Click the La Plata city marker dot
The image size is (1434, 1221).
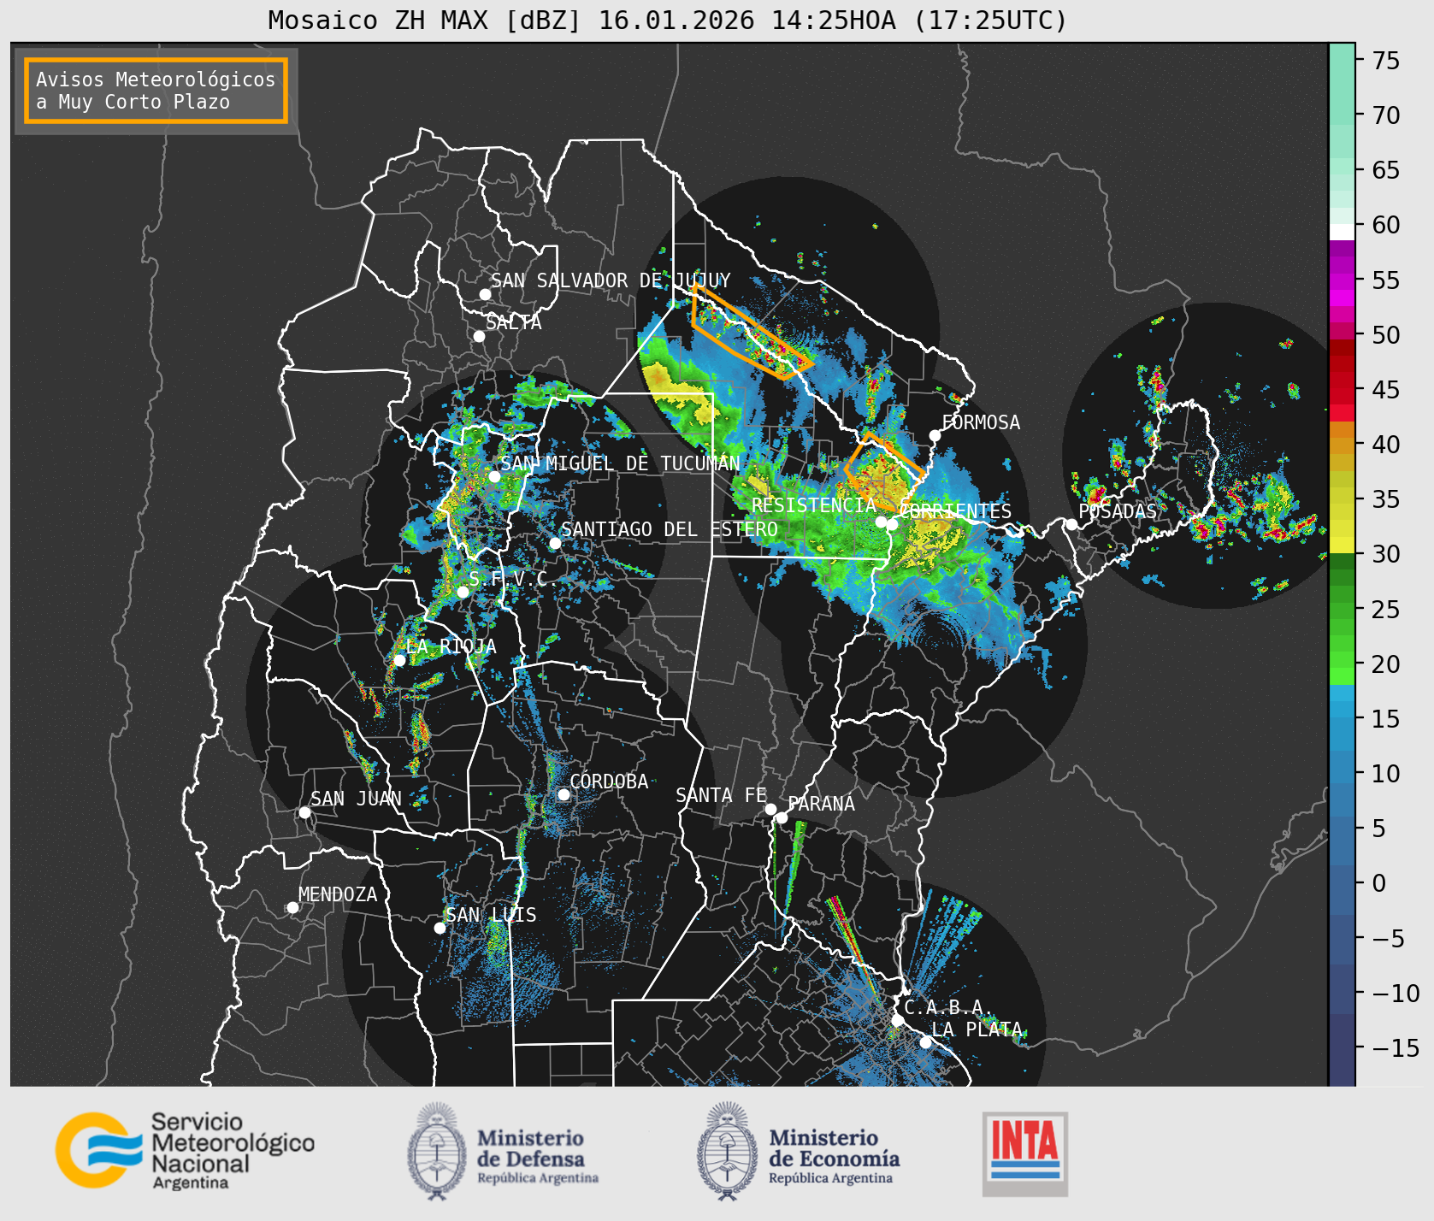[x=925, y=1042]
